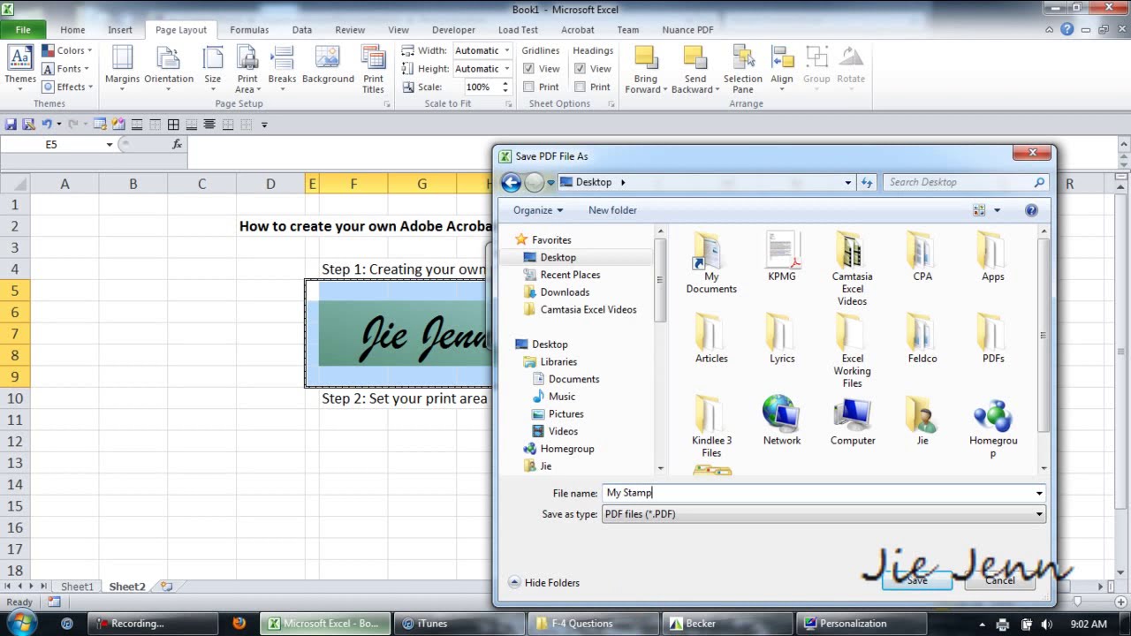Open Help in Save PDF dialog

[1031, 210]
